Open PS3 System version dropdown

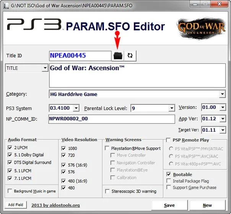[x=76, y=108]
